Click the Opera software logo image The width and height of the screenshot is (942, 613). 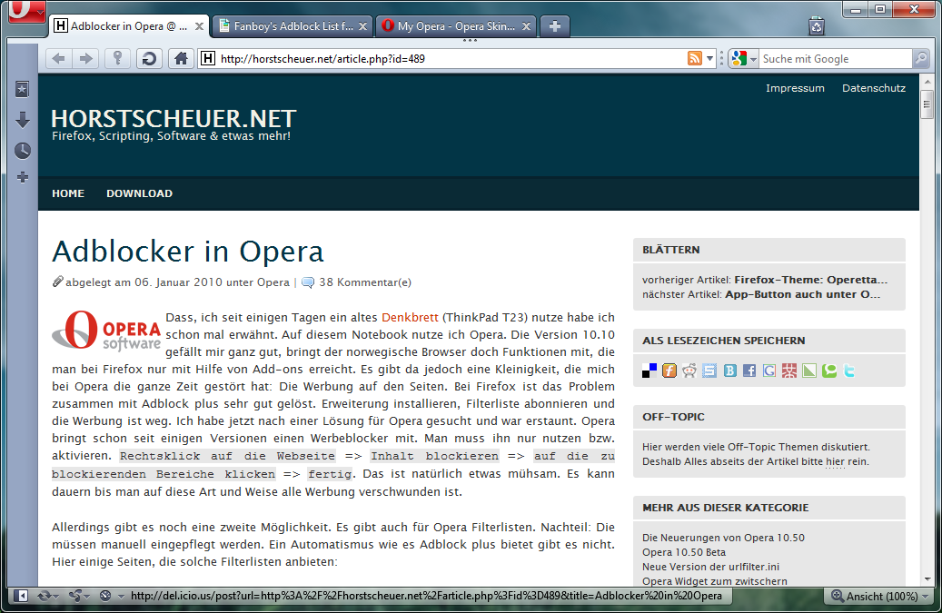coord(106,331)
